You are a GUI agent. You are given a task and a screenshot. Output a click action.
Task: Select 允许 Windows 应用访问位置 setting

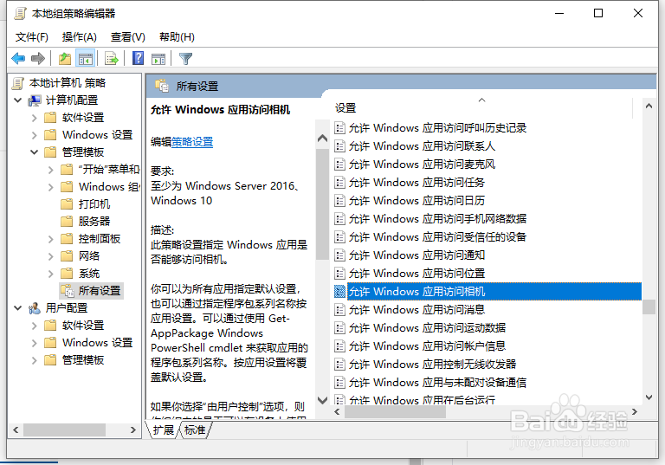(416, 274)
